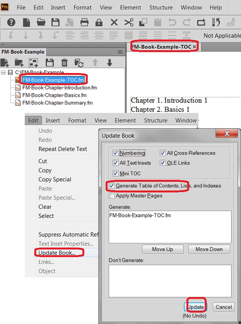This screenshot has height=324, width=241.
Task: Close the Update Book dialog with red X
Action: 227,134
